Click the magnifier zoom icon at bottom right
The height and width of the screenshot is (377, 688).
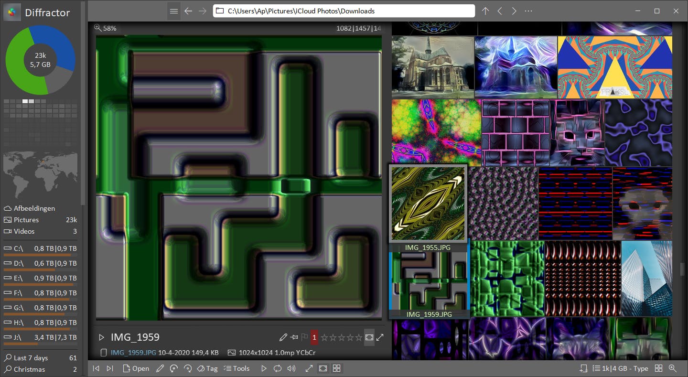(673, 368)
